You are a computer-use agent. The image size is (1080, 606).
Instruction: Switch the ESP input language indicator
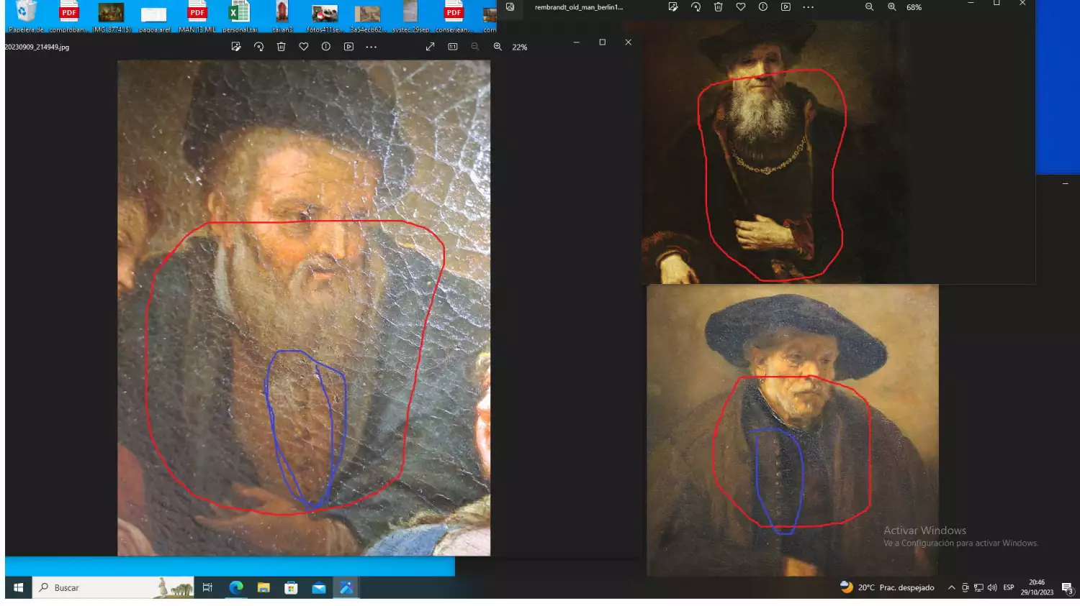pos(1009,587)
